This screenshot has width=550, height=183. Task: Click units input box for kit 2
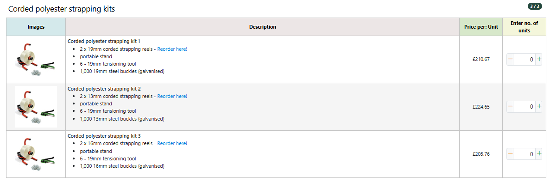pos(525,106)
